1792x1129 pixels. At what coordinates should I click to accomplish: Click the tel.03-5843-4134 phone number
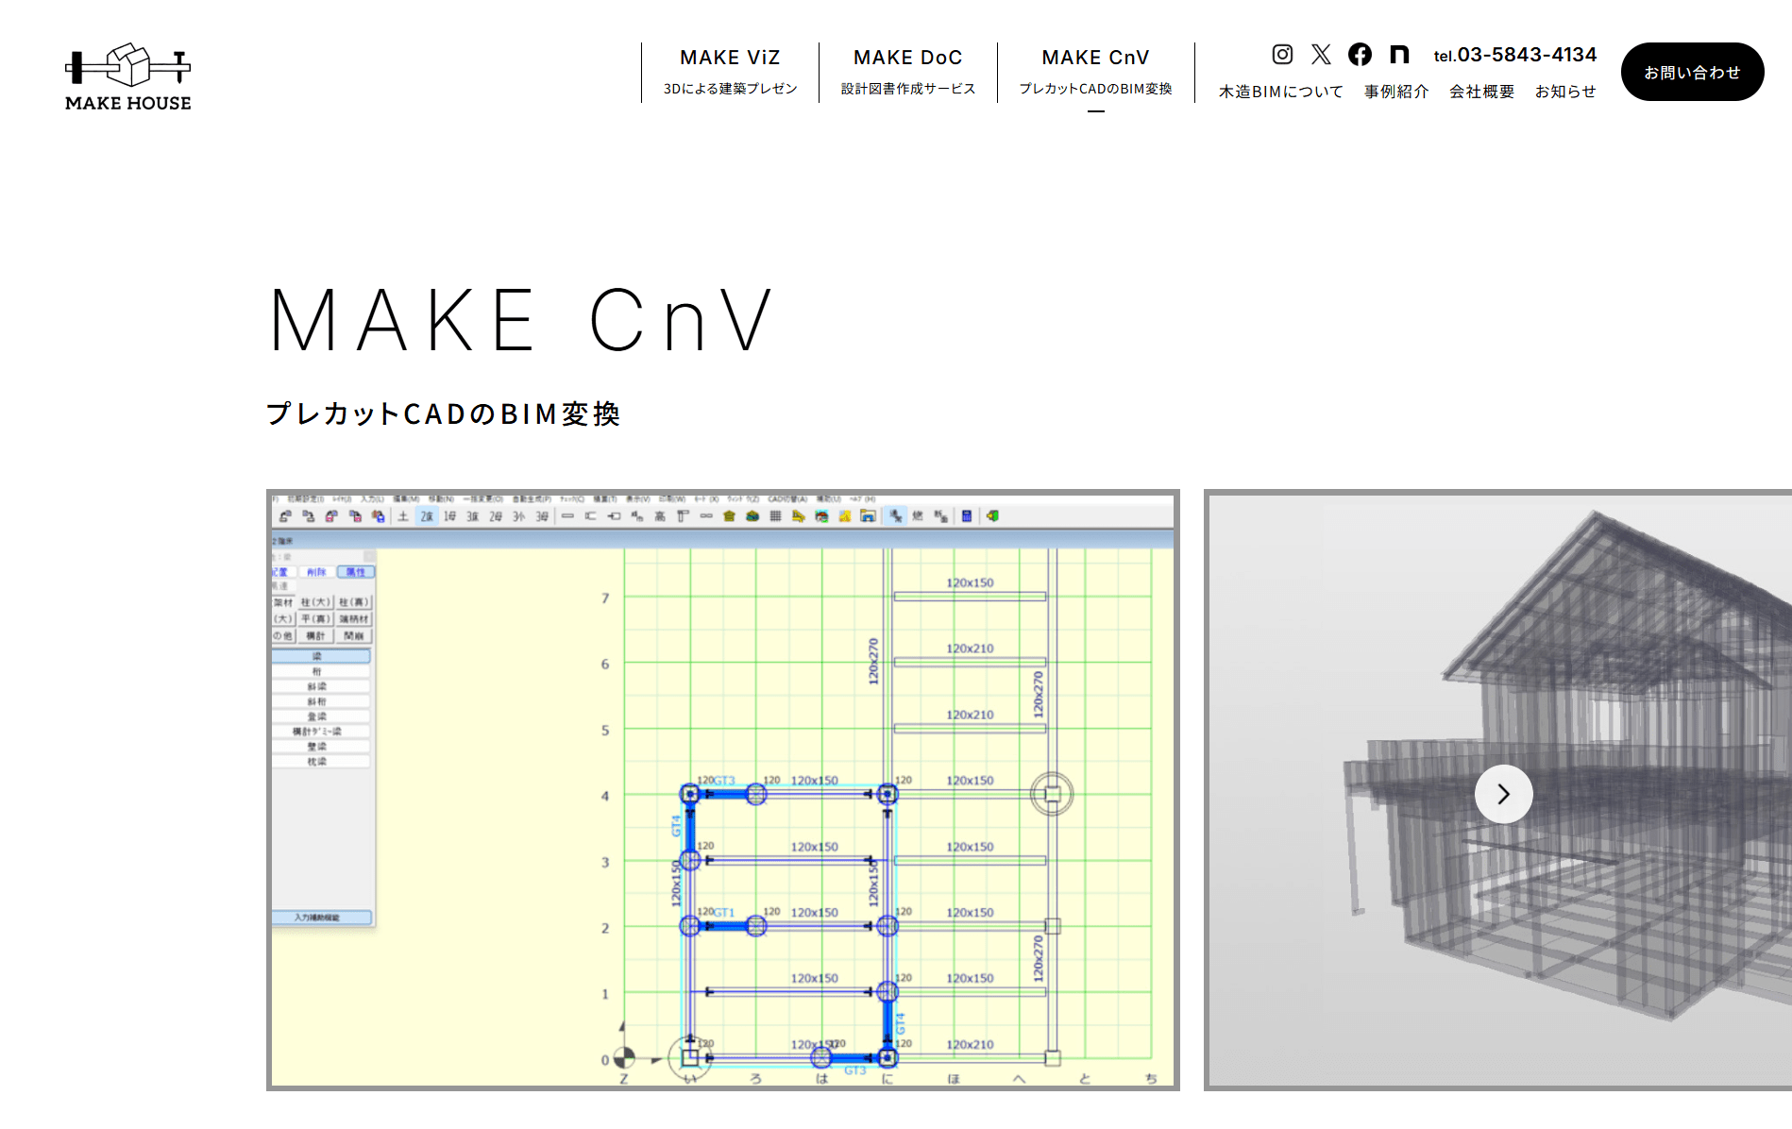(x=1514, y=56)
